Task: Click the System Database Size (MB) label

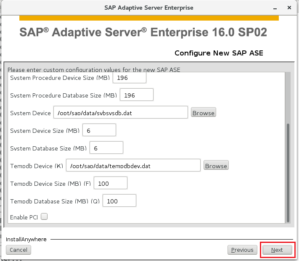Action: 48,148
